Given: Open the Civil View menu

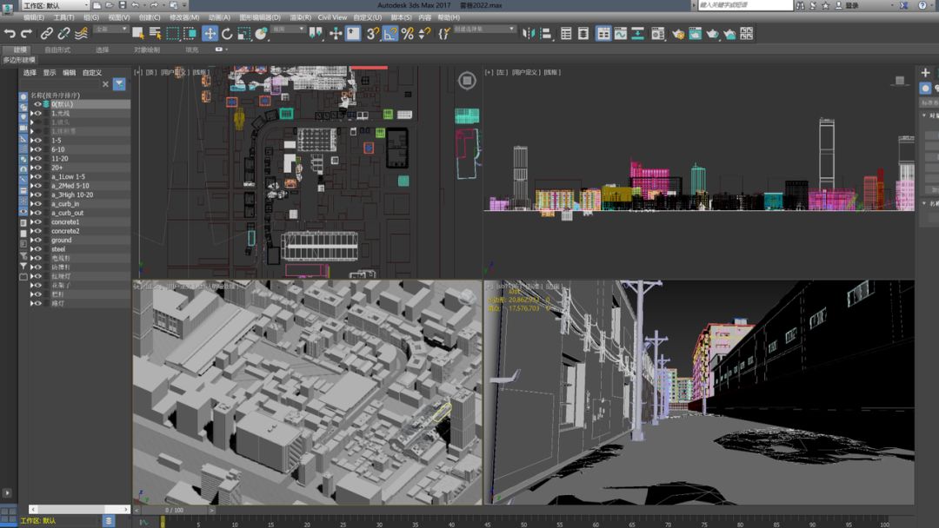Looking at the screenshot, I should [x=332, y=17].
